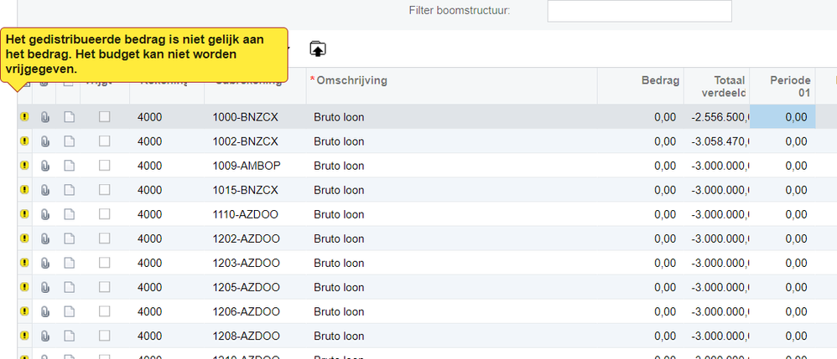The image size is (837, 359).
Task: Open attachment paperclip for 1202-AZDOO row
Action: [x=45, y=238]
